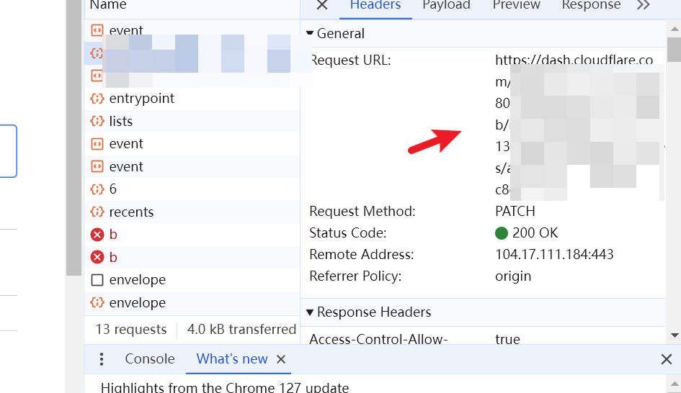
Task: Open the Response tab
Action: click(591, 5)
